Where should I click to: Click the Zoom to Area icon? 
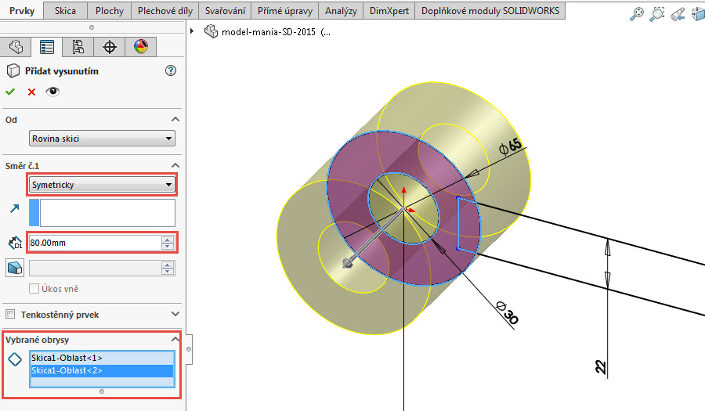(x=658, y=13)
